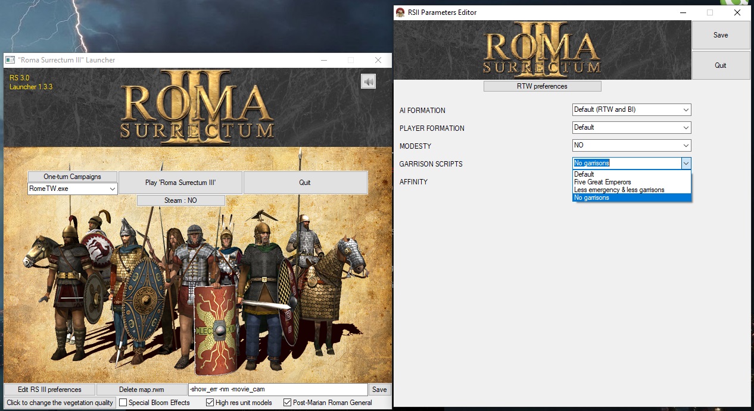Select 'No garrisons' in the list

point(631,197)
